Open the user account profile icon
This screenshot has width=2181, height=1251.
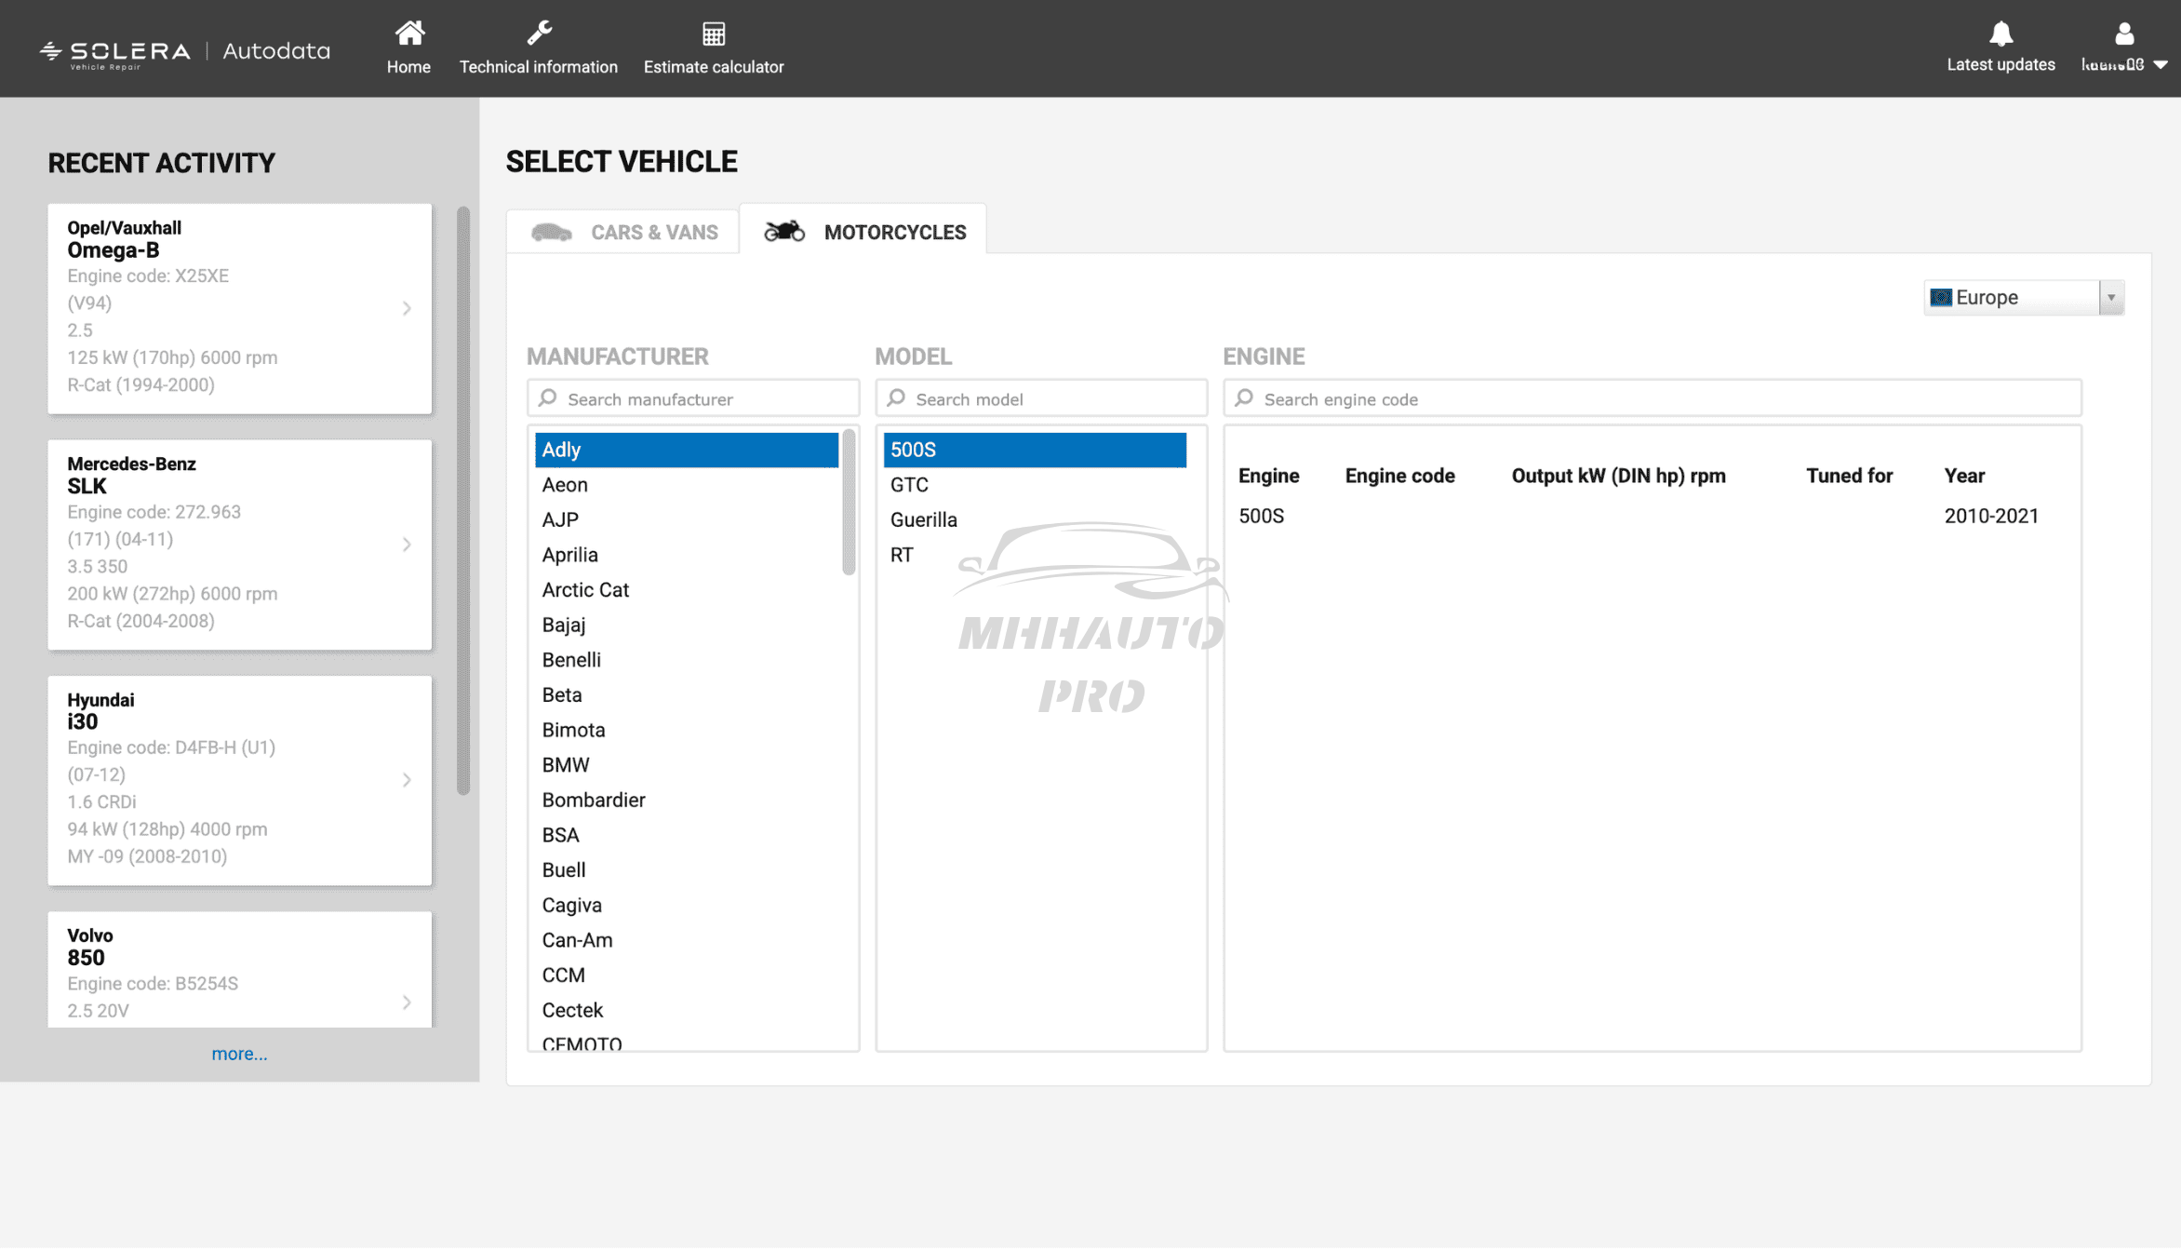[x=2123, y=34]
